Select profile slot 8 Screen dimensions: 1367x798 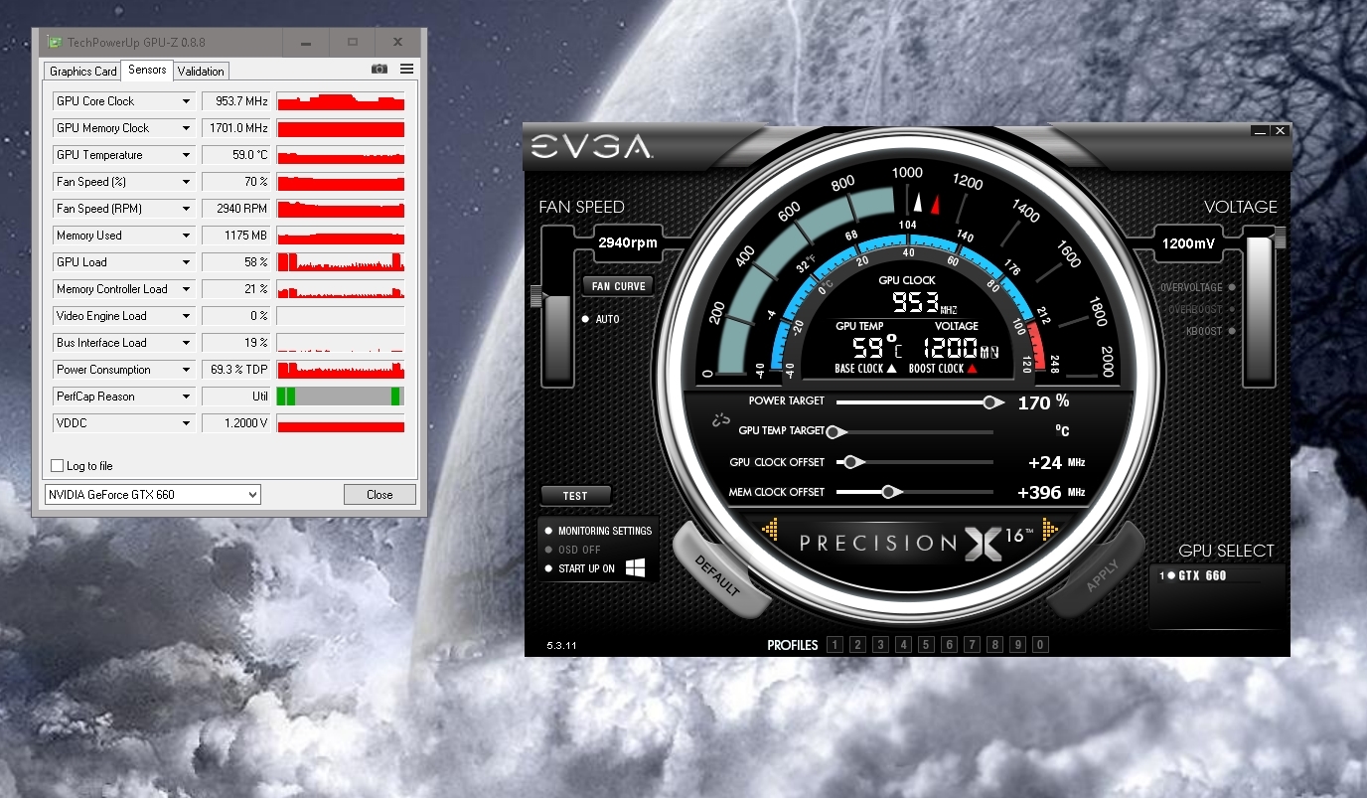tap(994, 645)
